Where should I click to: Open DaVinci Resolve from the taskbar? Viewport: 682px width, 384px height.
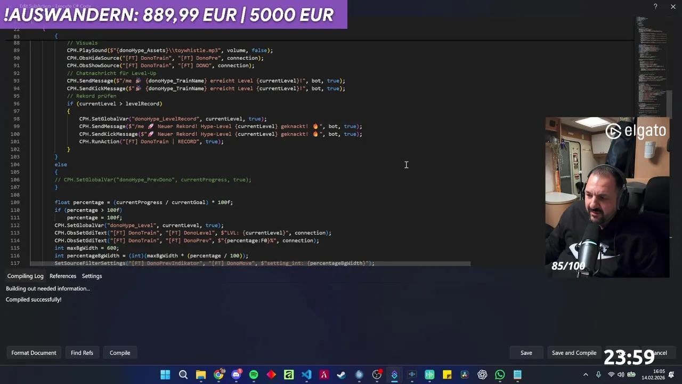(465, 374)
